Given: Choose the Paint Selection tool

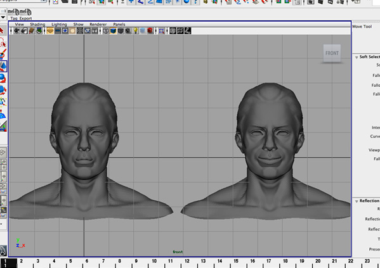Looking at the screenshot, I should click(3, 54).
